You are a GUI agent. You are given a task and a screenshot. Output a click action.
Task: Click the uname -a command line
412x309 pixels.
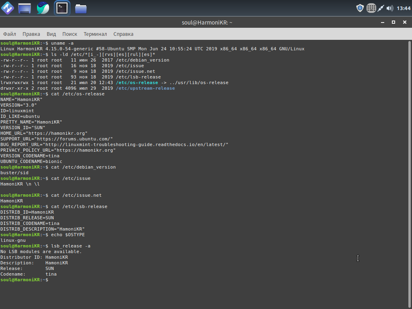click(37, 43)
